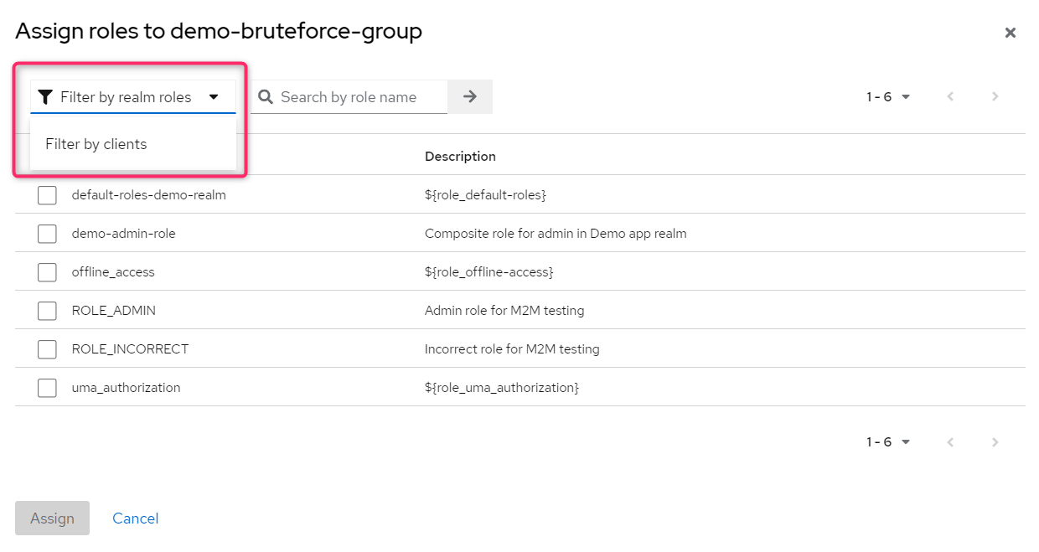1039x552 pixels.
Task: Check the ROLE_ADMIN checkbox
Action: tap(47, 311)
